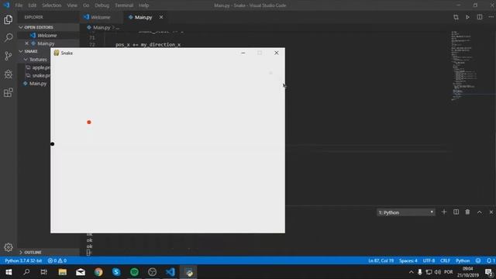Click Main.py in the breadcrumb bar
Screen dimensions: 496x279
pos(102,28)
